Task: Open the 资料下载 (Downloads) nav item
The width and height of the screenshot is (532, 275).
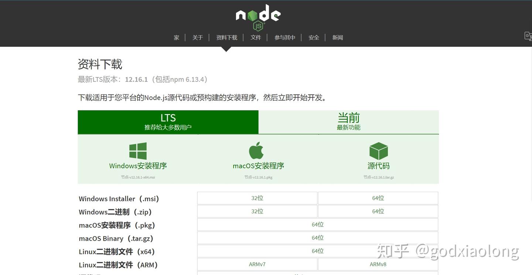Action: (x=227, y=38)
